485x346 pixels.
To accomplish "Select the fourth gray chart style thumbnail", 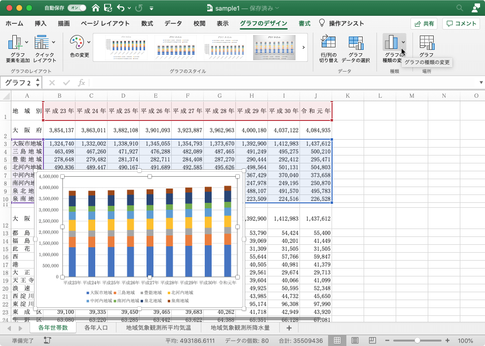I will pos(274,47).
